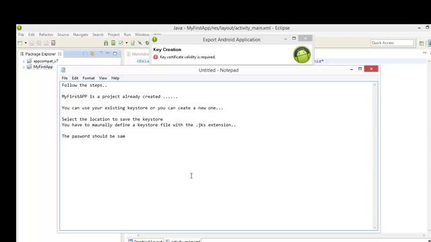Expand the MyFirstApp project

pyautogui.click(x=24, y=67)
